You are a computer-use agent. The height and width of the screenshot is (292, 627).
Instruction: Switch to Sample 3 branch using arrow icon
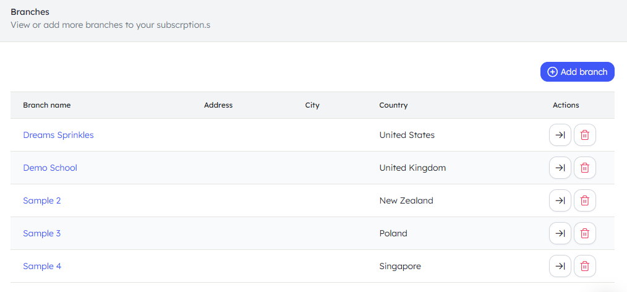click(560, 233)
